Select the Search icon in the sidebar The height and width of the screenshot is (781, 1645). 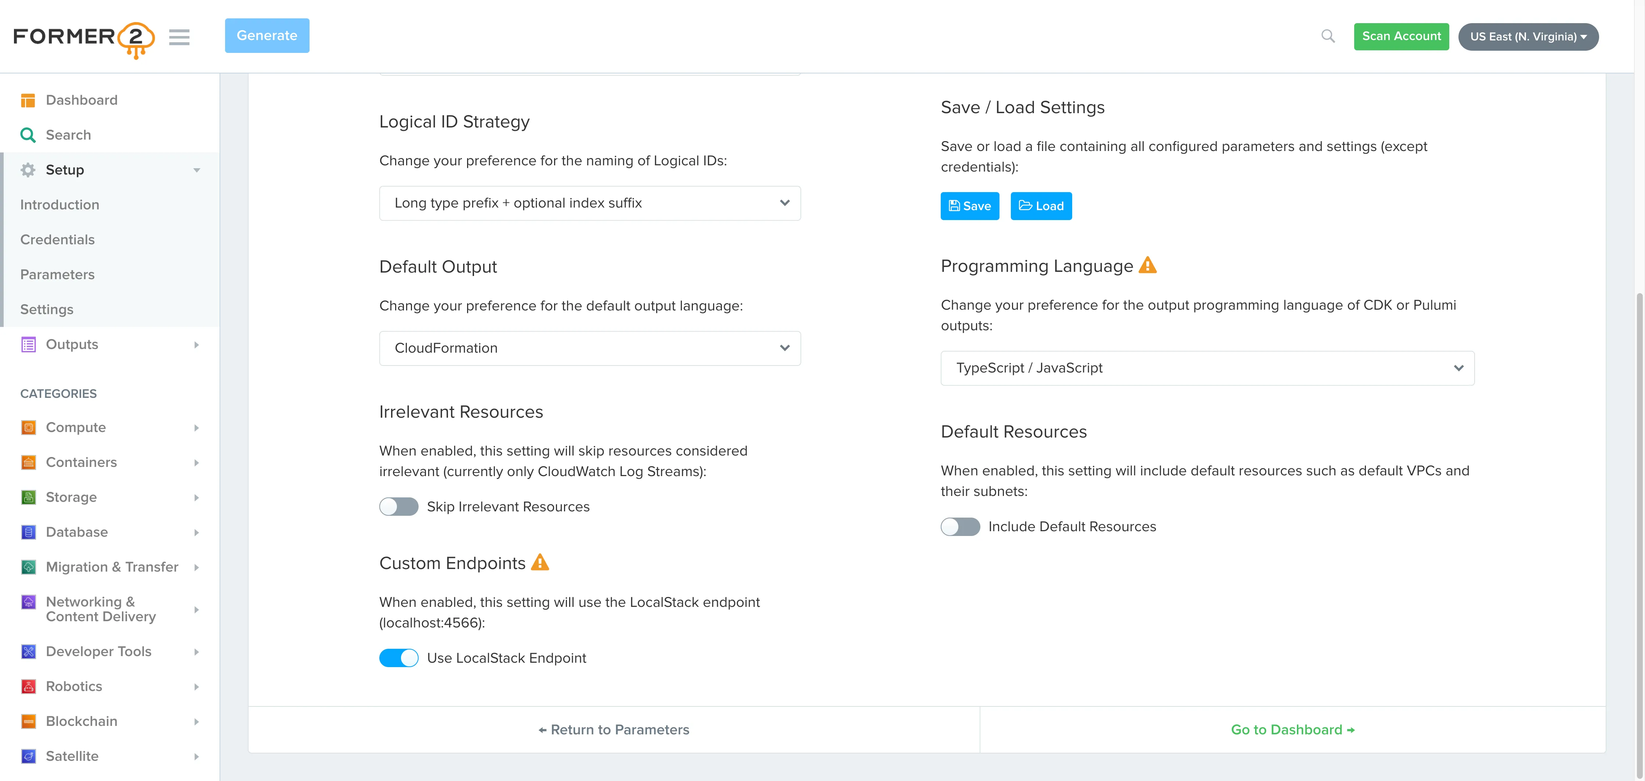click(28, 135)
